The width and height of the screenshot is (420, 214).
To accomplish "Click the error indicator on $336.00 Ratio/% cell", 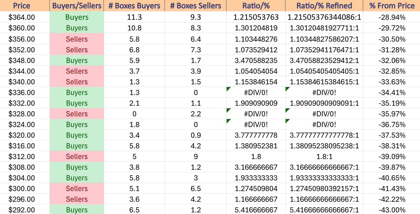I will pos(228,89).
